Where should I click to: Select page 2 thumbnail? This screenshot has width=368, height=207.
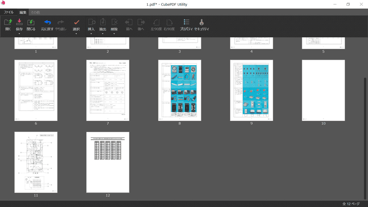(x=108, y=43)
